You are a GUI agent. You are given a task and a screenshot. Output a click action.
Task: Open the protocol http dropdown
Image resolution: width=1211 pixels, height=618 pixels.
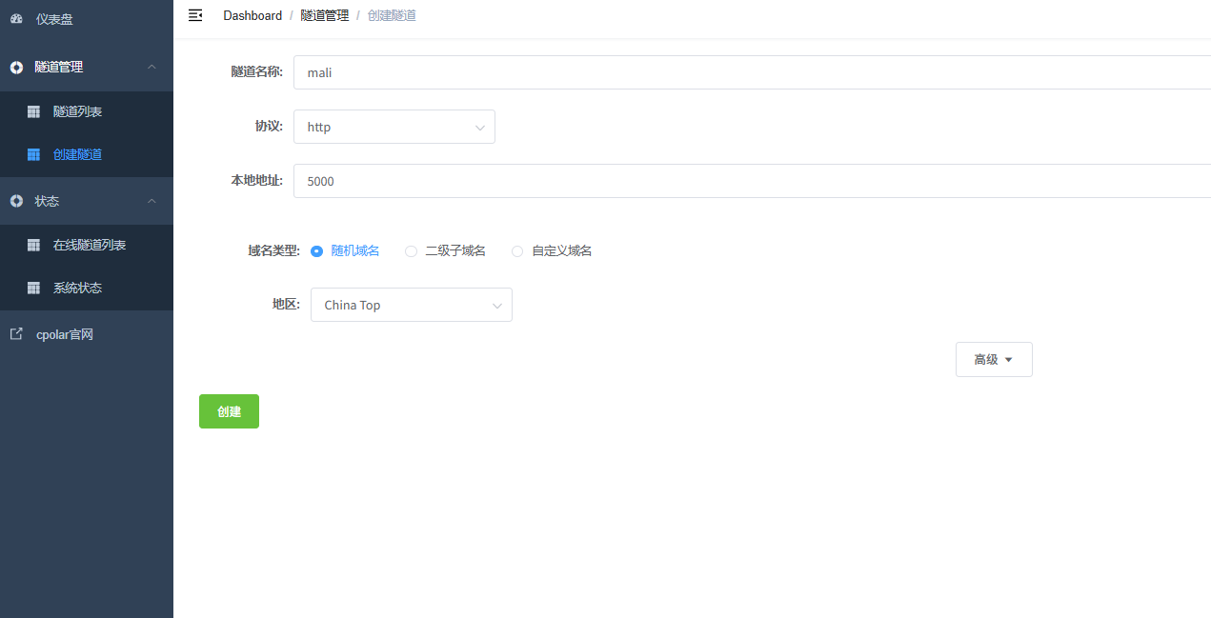coord(394,127)
